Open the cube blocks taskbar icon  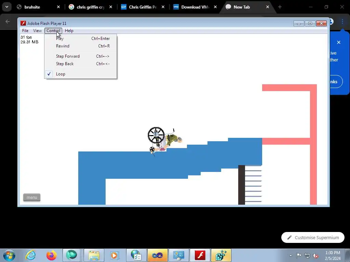click(x=221, y=255)
